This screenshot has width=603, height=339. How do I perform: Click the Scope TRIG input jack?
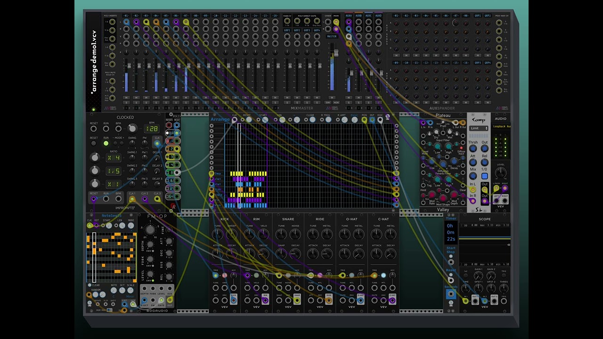coord(504,300)
